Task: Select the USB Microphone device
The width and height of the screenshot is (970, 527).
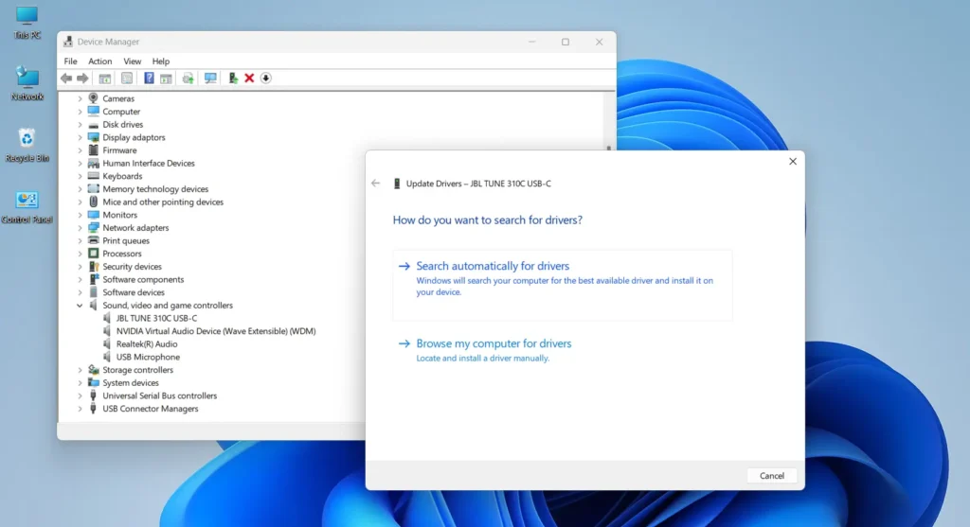Action: click(148, 357)
